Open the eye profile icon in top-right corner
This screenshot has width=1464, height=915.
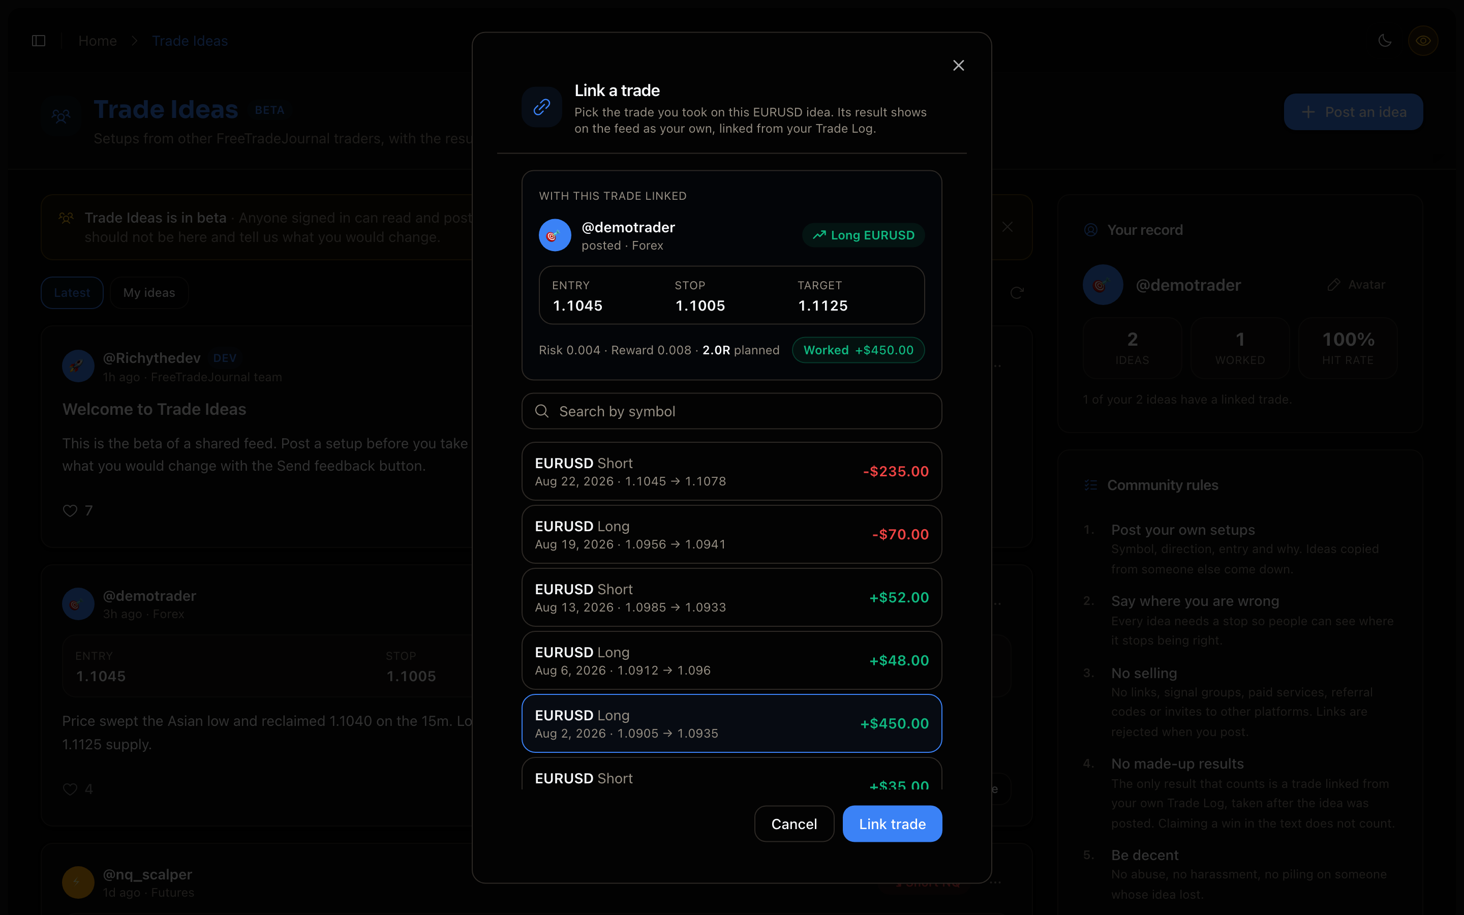(1423, 41)
